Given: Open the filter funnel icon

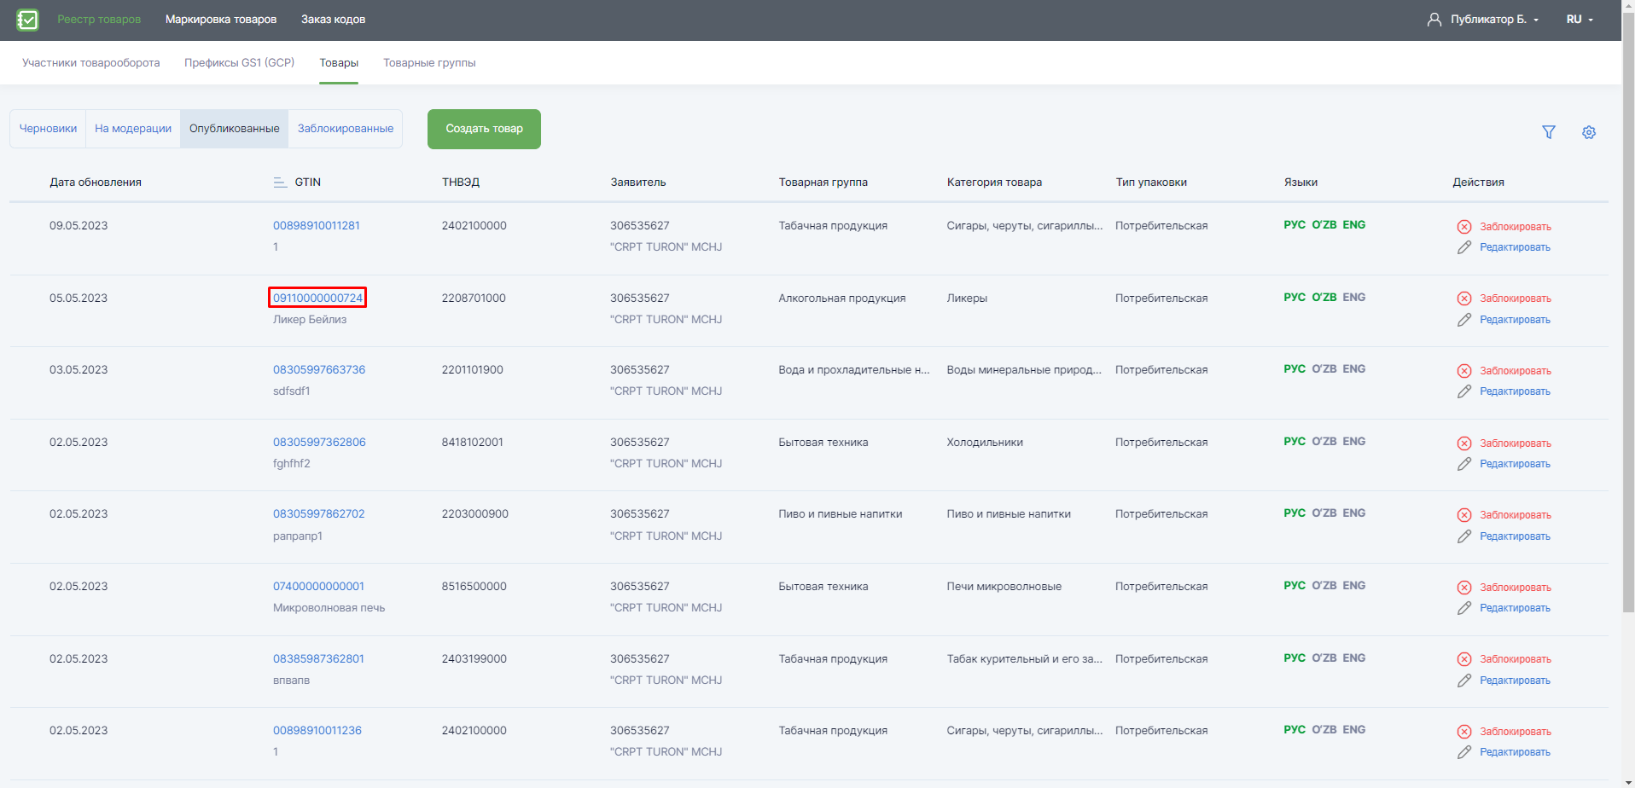Looking at the screenshot, I should click(1549, 132).
